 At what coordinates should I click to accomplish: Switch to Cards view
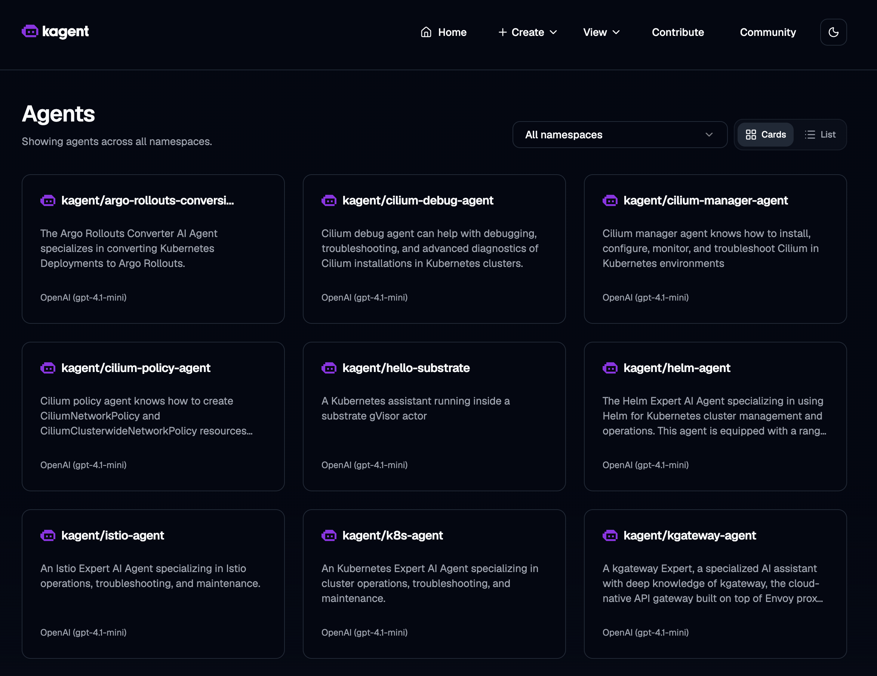765,135
